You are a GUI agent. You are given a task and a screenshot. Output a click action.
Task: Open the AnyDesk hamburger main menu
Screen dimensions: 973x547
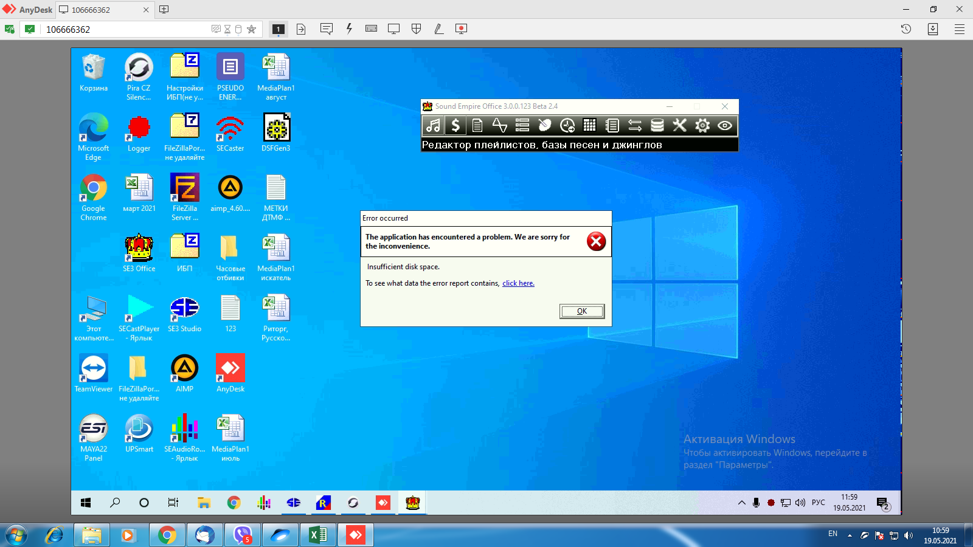(x=959, y=29)
